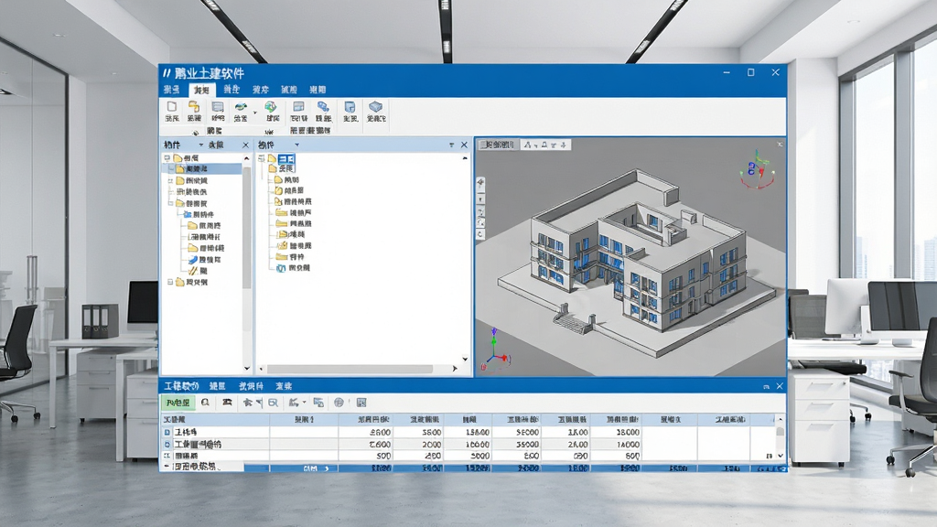
Task: Click the 3D orientation gizmo in the viewport
Action: (x=757, y=169)
